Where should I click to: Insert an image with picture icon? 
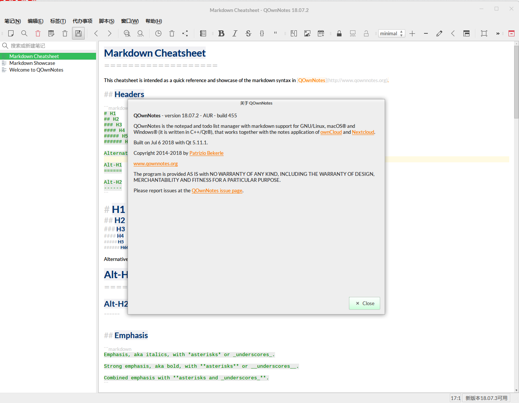(307, 33)
